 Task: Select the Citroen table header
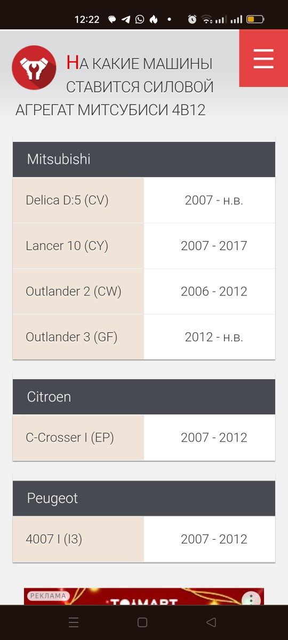click(144, 397)
